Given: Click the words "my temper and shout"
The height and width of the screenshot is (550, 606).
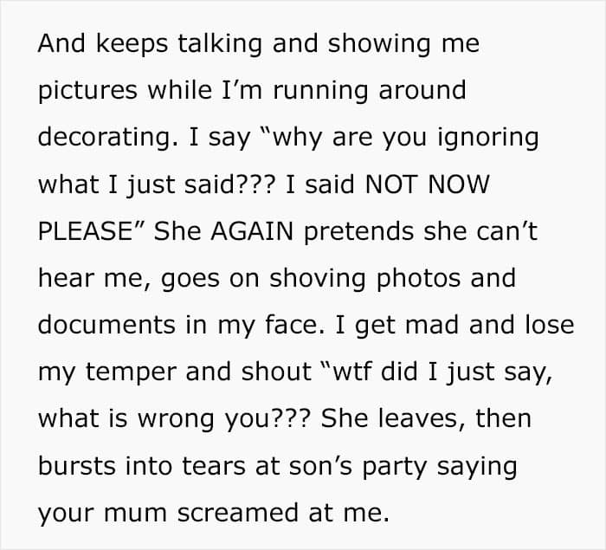Looking at the screenshot, I should pyautogui.click(x=174, y=372).
